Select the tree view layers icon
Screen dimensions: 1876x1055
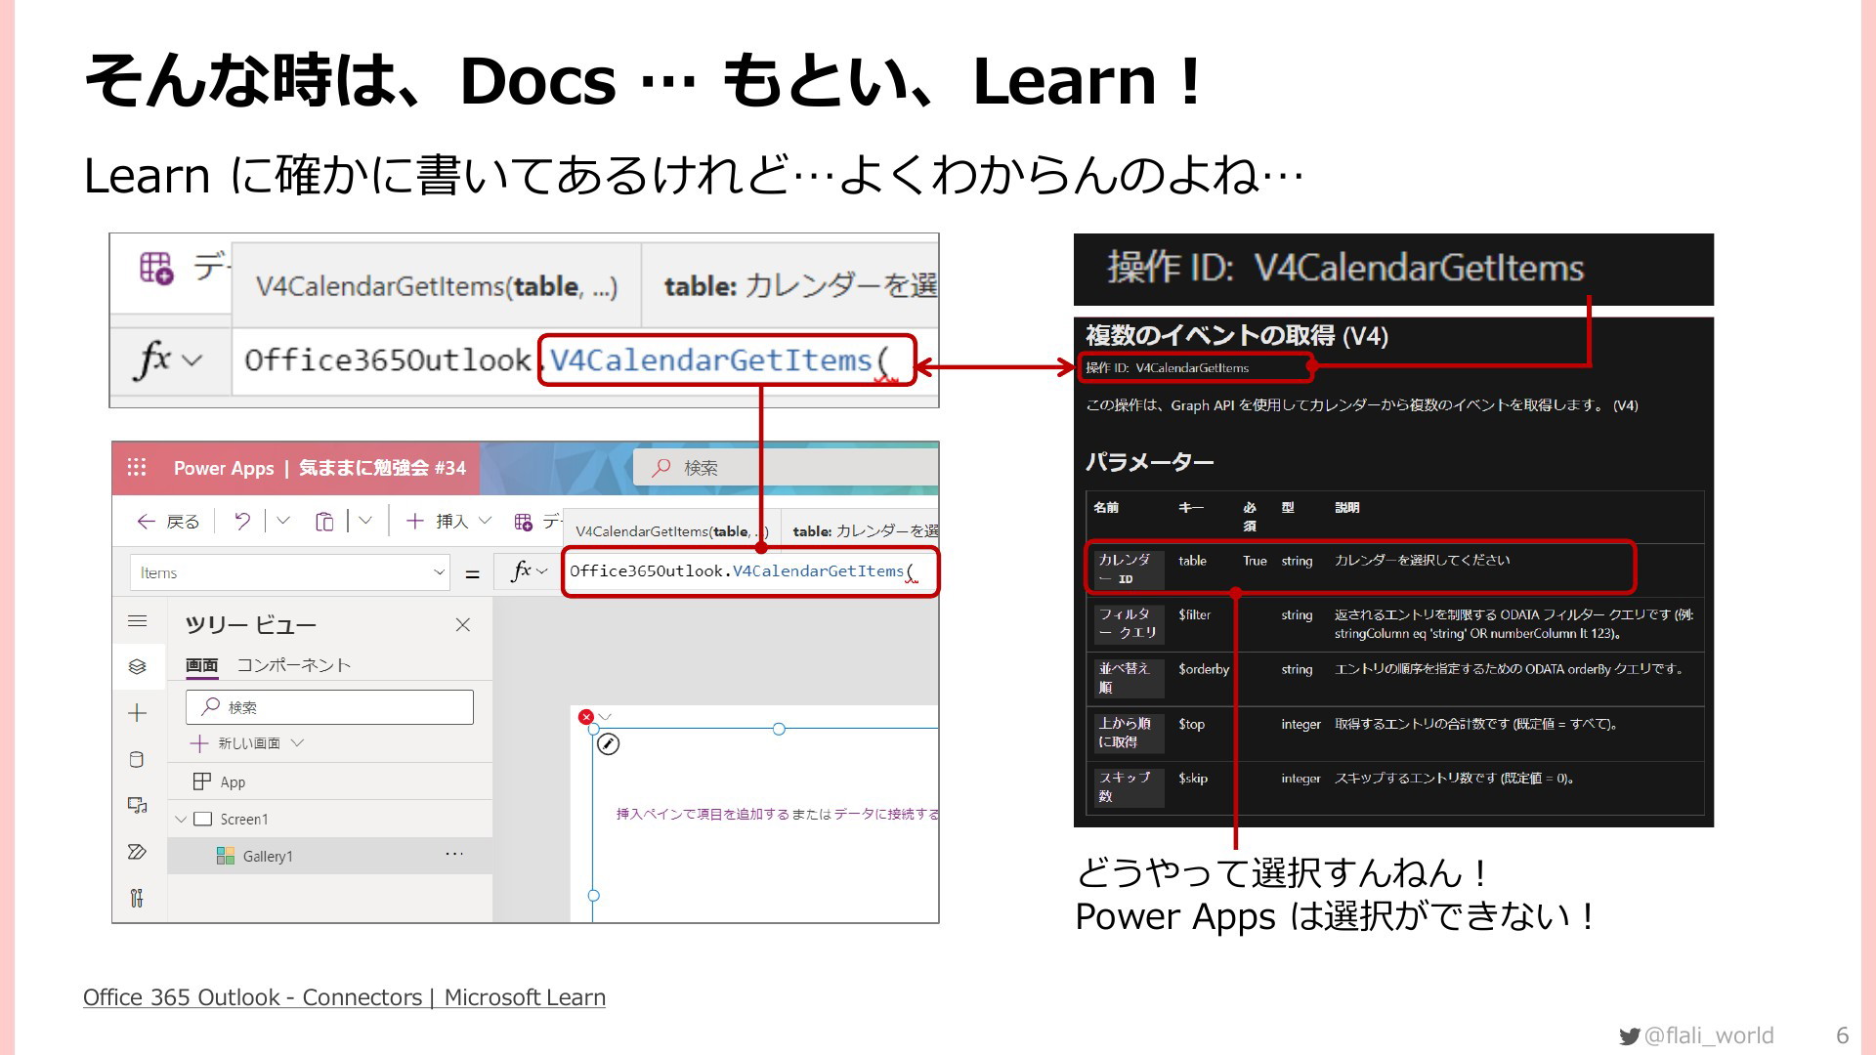(x=138, y=666)
